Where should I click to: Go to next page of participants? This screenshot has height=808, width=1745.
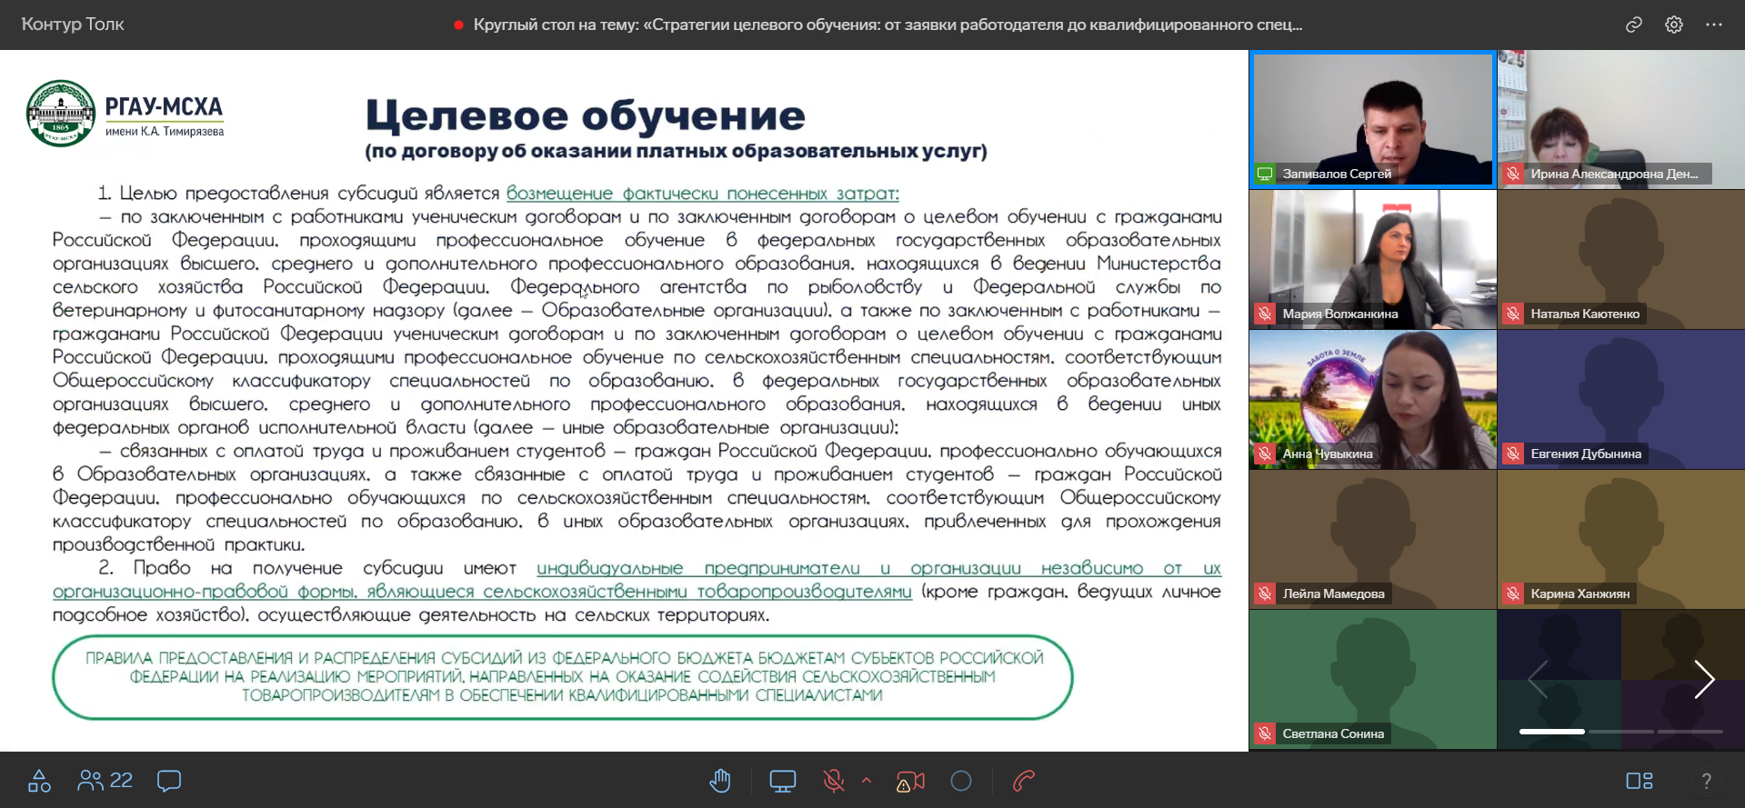1703,679
